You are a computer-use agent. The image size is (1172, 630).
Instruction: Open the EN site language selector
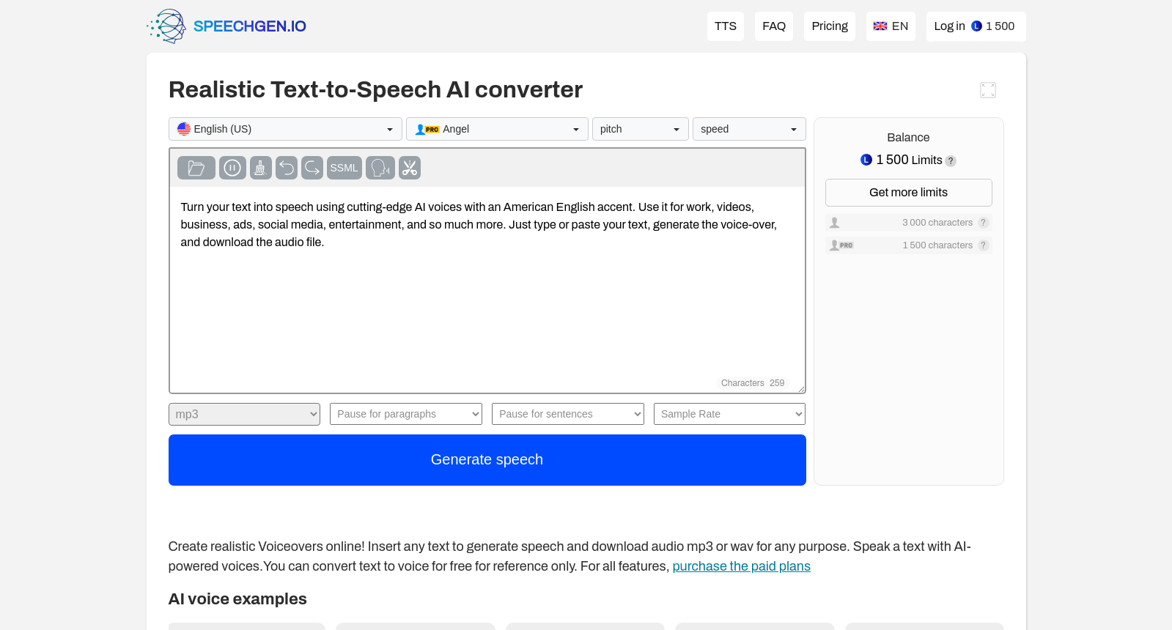(x=891, y=26)
